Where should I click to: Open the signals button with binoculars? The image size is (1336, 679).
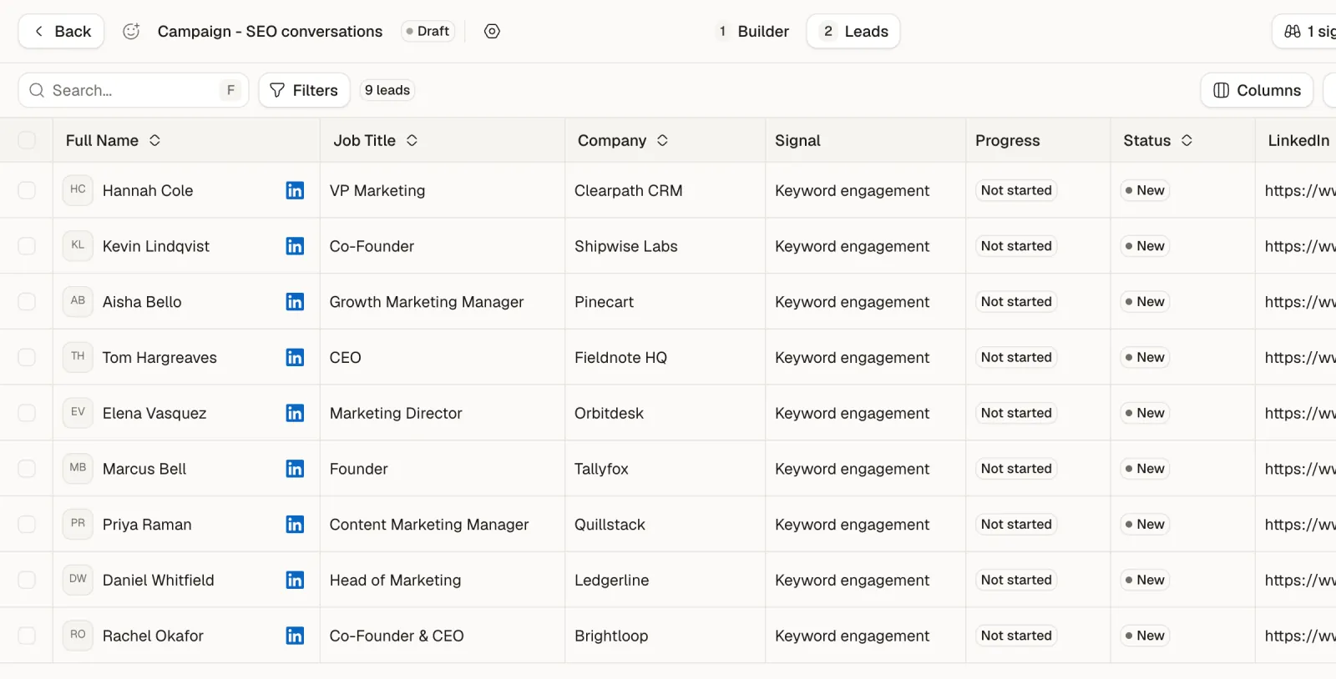coord(1305,31)
